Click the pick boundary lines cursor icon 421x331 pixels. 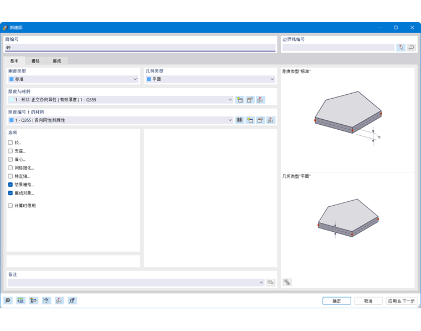pos(401,48)
